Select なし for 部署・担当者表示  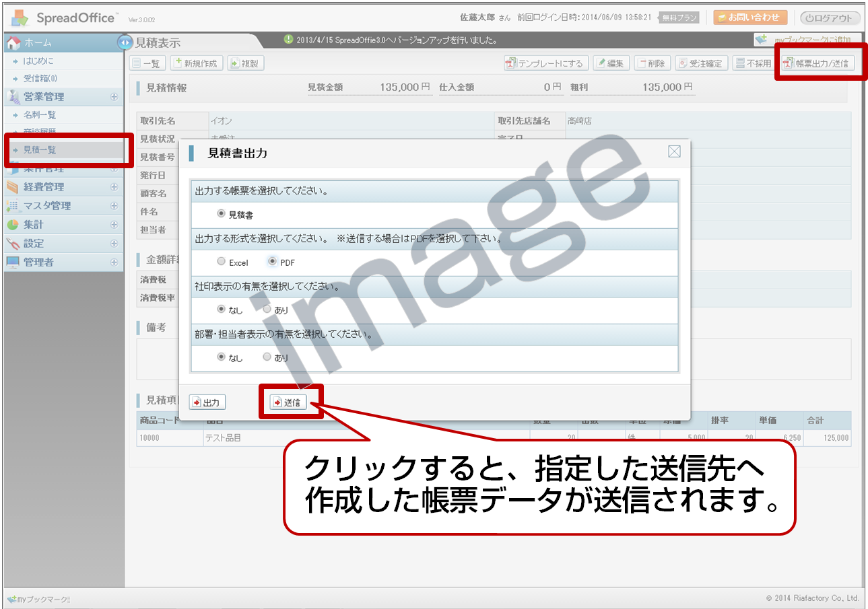tap(221, 357)
